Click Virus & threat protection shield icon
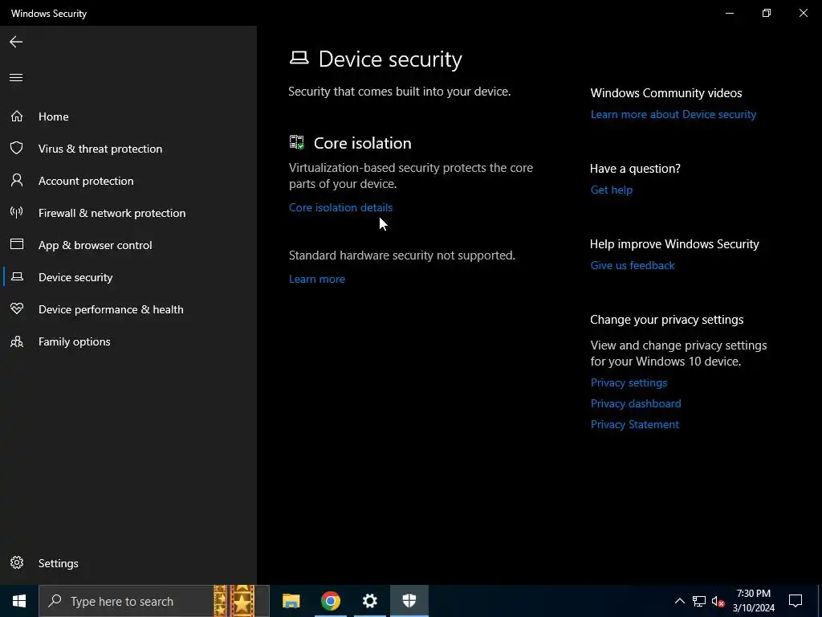 (x=16, y=149)
